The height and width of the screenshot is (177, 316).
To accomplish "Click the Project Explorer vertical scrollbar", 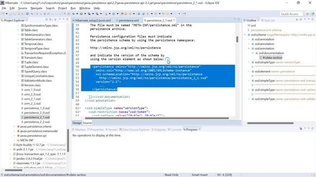I will coord(68,140).
